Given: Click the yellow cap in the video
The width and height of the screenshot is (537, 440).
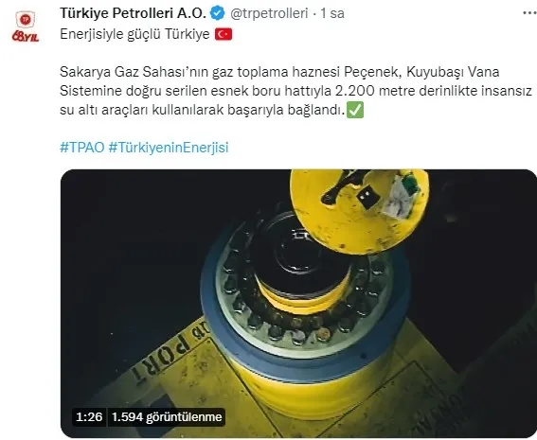Looking at the screenshot, I should pos(359,211).
